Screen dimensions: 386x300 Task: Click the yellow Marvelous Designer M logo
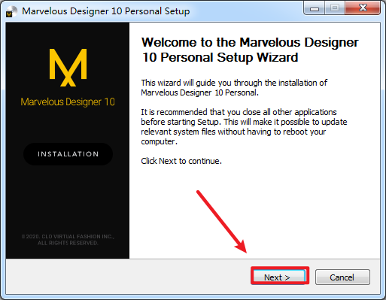click(x=68, y=68)
